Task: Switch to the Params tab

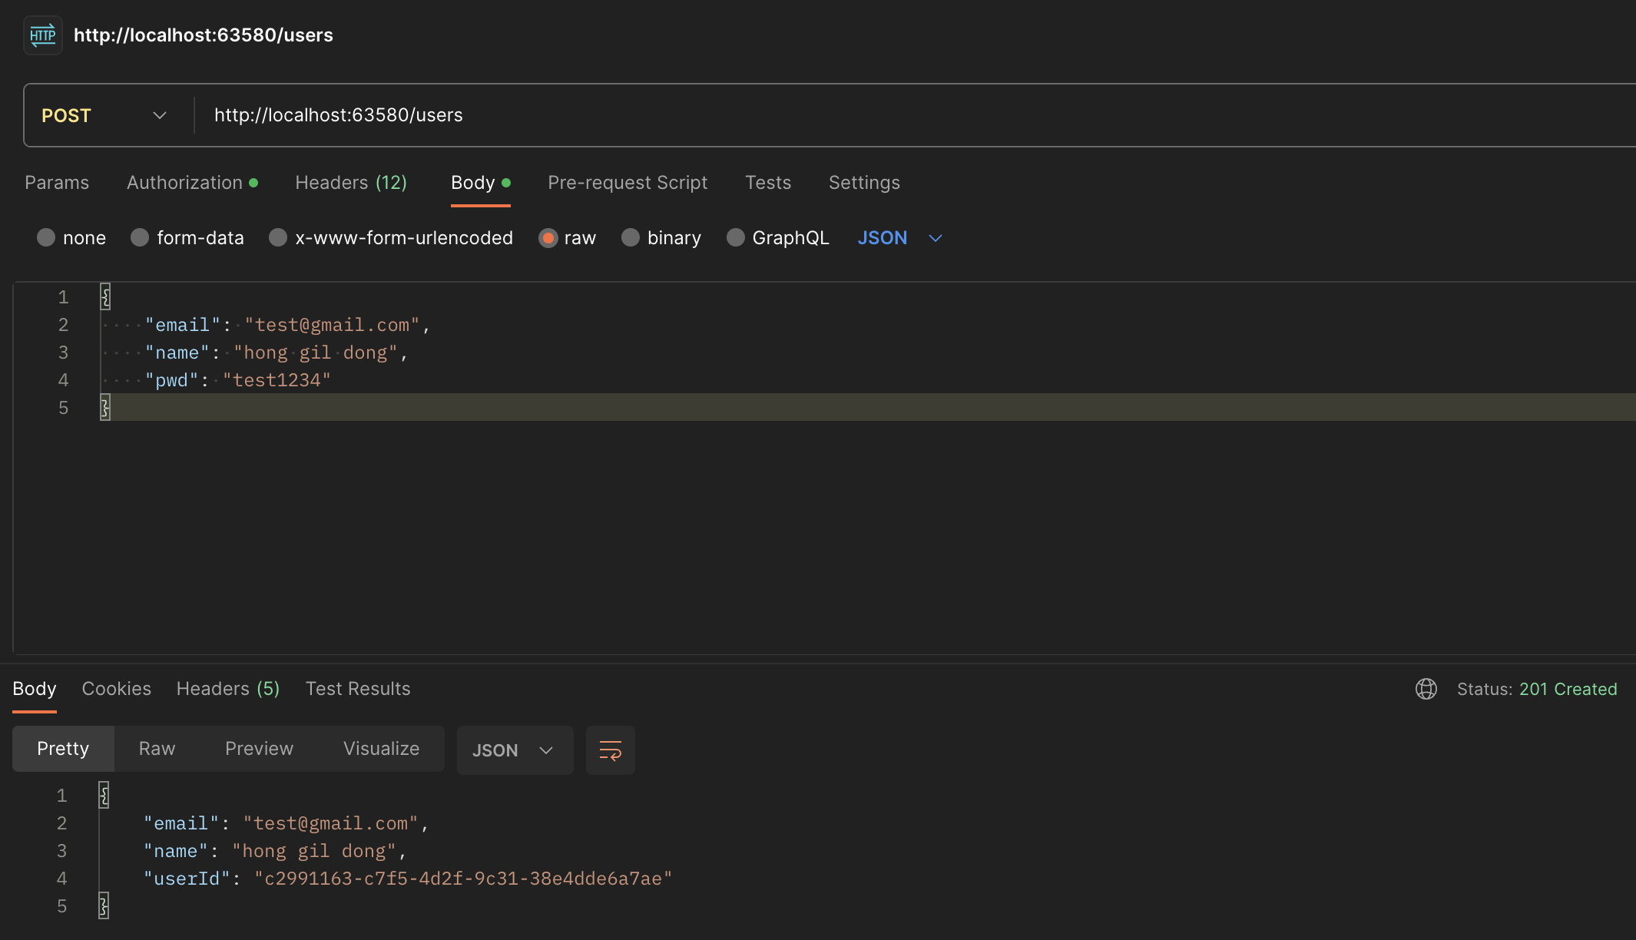Action: [x=57, y=183]
